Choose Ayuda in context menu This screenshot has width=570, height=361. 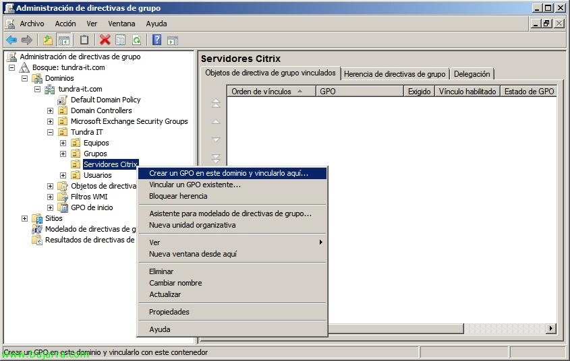232,329
